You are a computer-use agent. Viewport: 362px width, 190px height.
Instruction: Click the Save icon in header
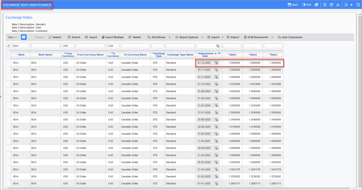pos(289,5)
